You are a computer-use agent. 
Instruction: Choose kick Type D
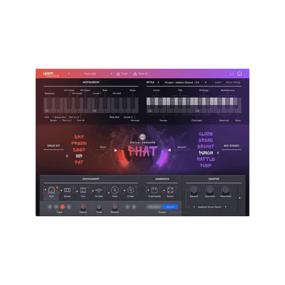coord(69,207)
